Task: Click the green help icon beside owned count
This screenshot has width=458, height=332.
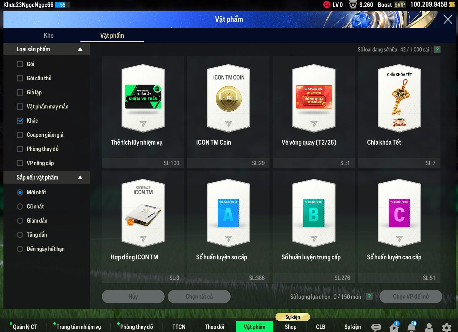Action: coord(437,50)
